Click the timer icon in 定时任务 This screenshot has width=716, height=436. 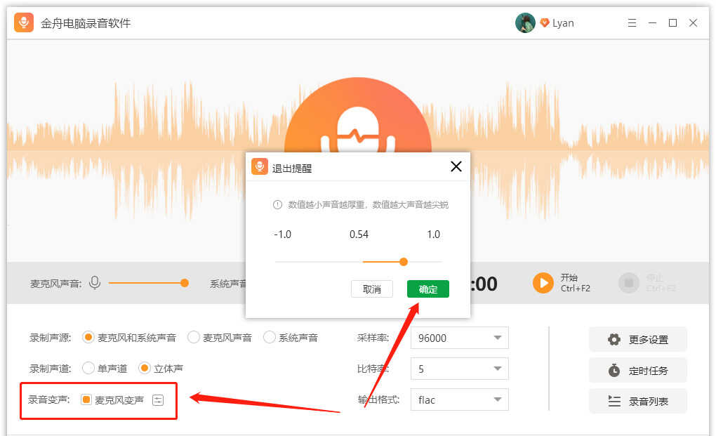[614, 371]
